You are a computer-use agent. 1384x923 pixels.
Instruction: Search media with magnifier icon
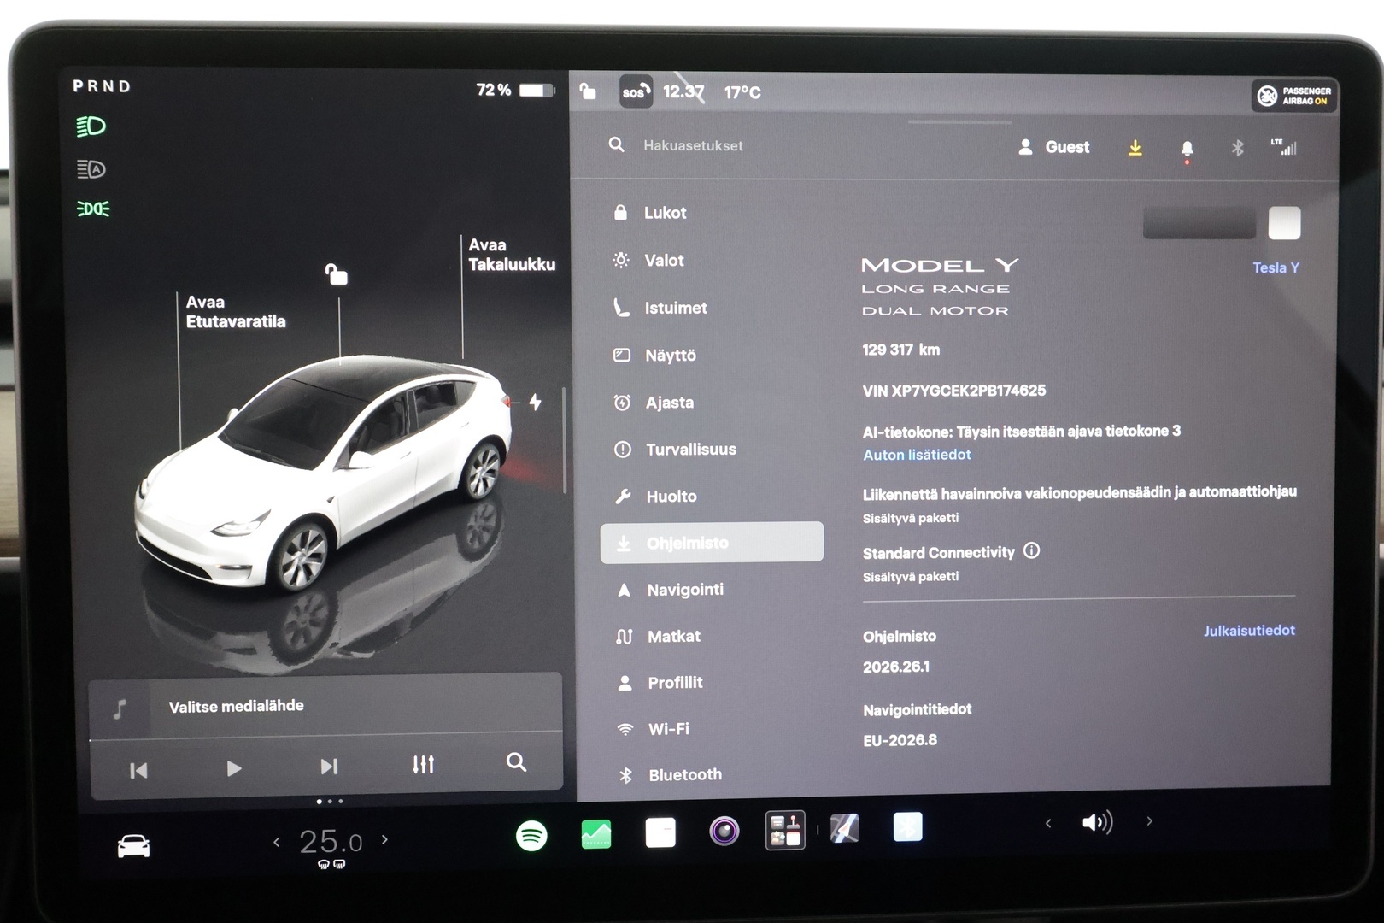tap(516, 762)
